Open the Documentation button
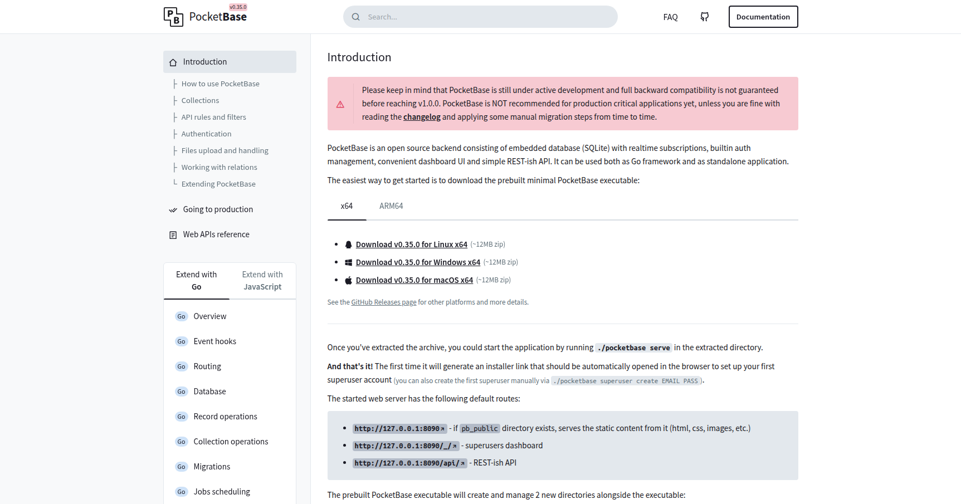The height and width of the screenshot is (504, 961). pyautogui.click(x=763, y=17)
